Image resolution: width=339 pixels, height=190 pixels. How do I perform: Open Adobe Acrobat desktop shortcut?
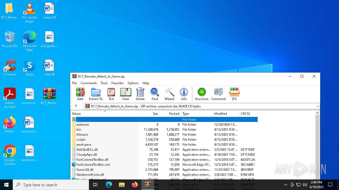click(10, 98)
